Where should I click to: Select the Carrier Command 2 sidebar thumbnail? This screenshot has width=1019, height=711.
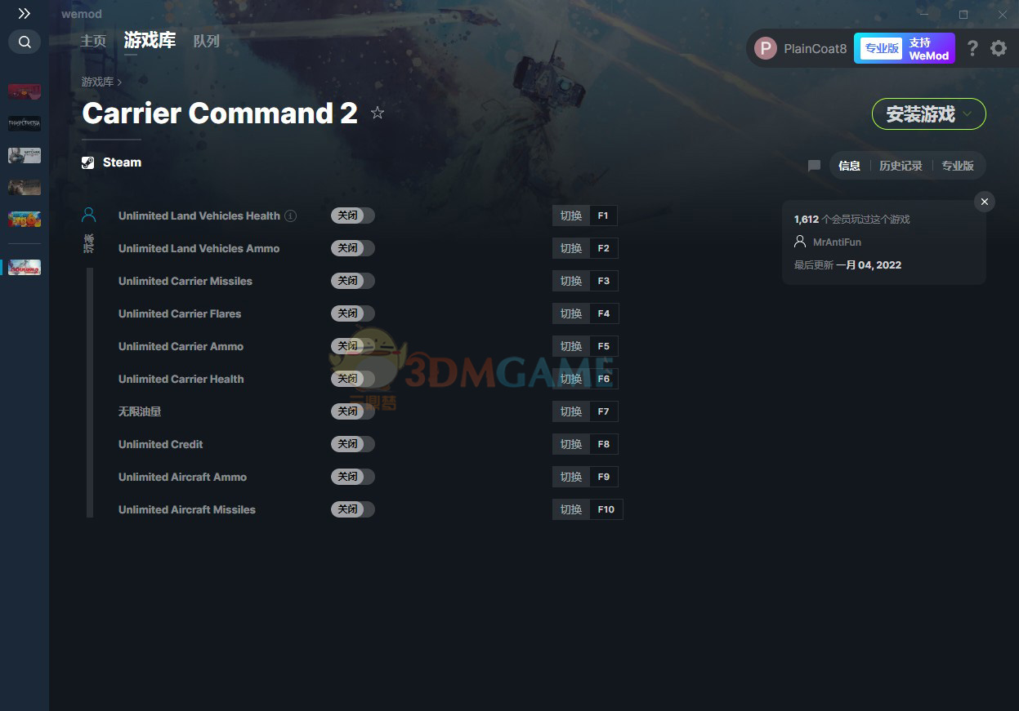coord(25,267)
